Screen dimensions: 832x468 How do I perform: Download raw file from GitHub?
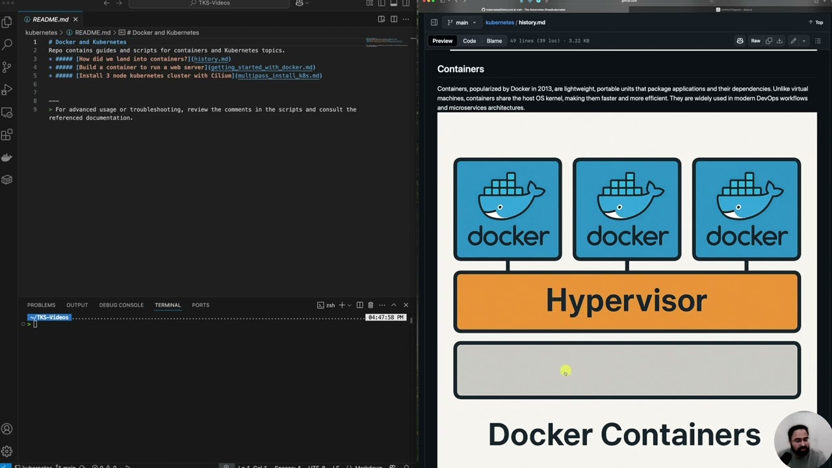[779, 41]
